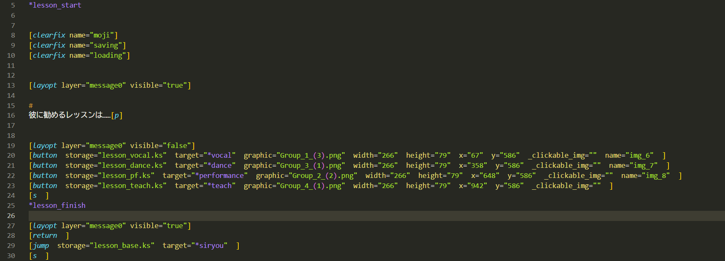
Task: Click the "lesson_teach.ks" storage value
Action: 132,186
